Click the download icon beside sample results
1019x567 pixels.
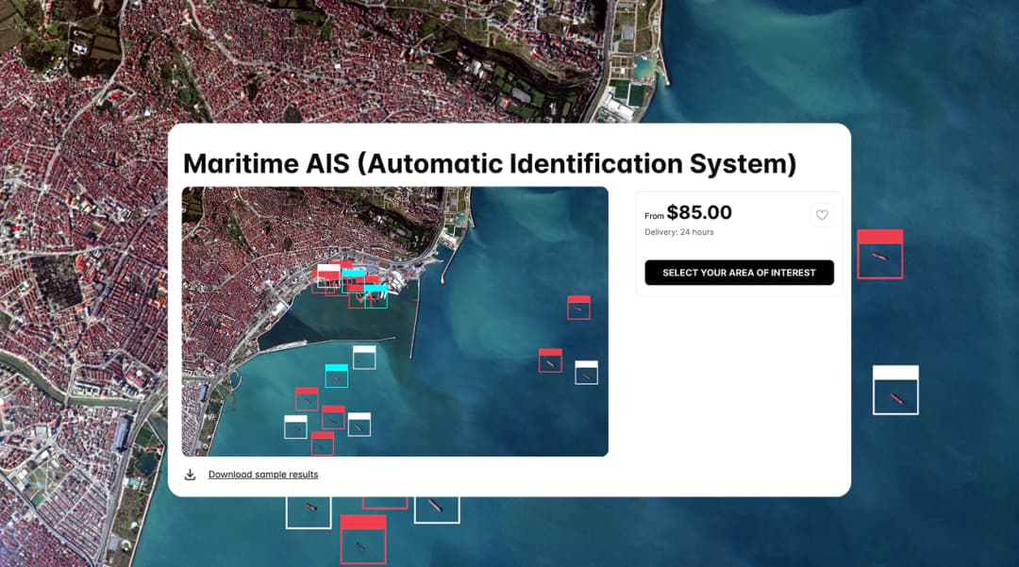point(191,475)
